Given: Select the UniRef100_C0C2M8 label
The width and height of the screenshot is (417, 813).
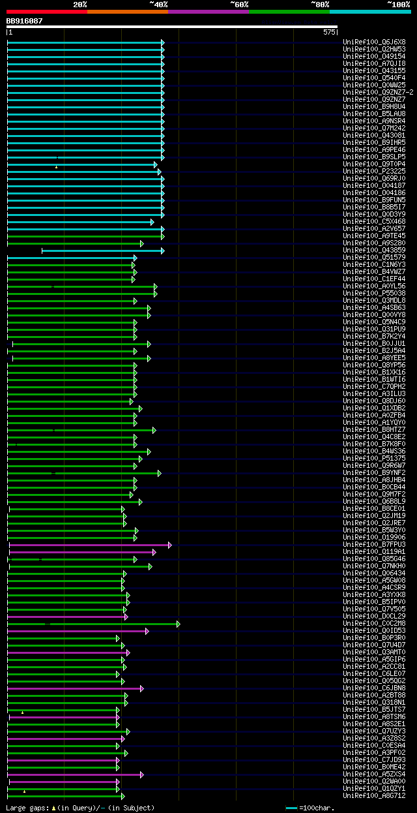Looking at the screenshot, I should (x=374, y=623).
